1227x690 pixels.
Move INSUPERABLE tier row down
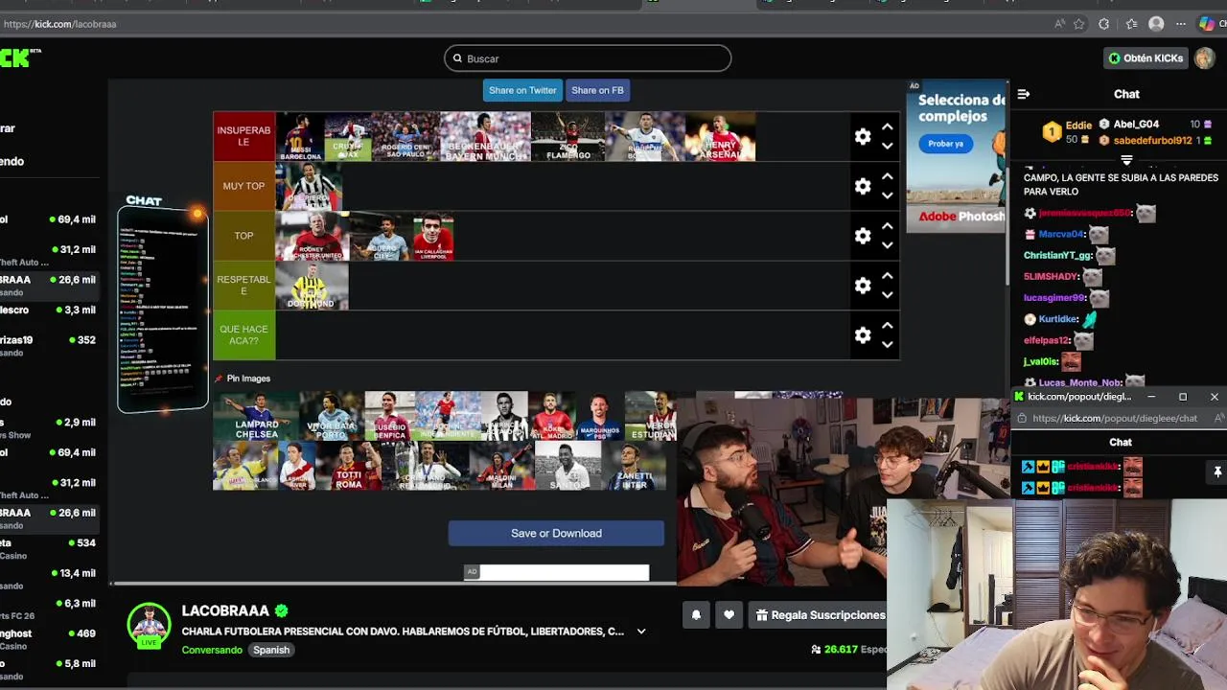coord(888,147)
